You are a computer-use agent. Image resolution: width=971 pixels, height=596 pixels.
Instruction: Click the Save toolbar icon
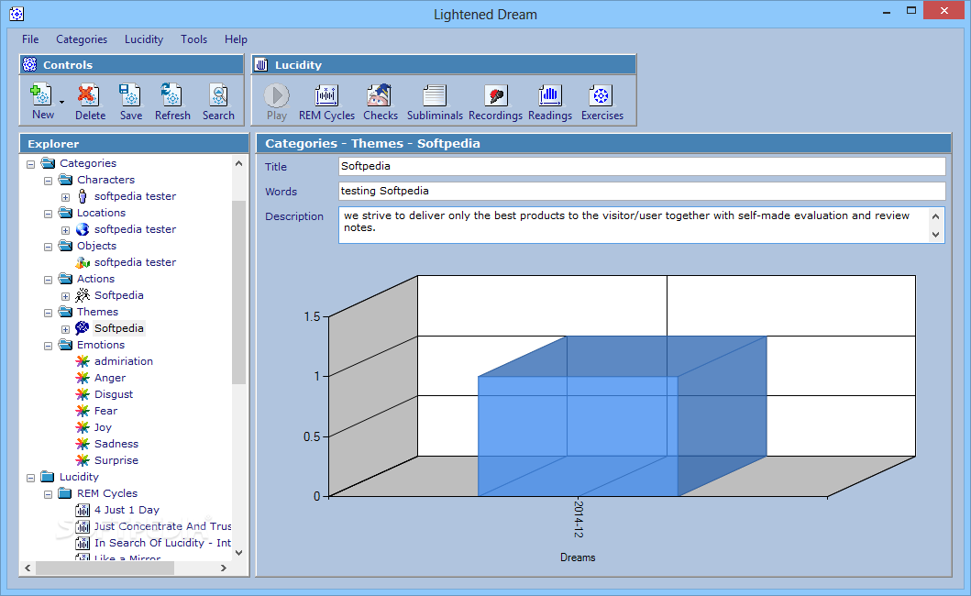pos(129,94)
